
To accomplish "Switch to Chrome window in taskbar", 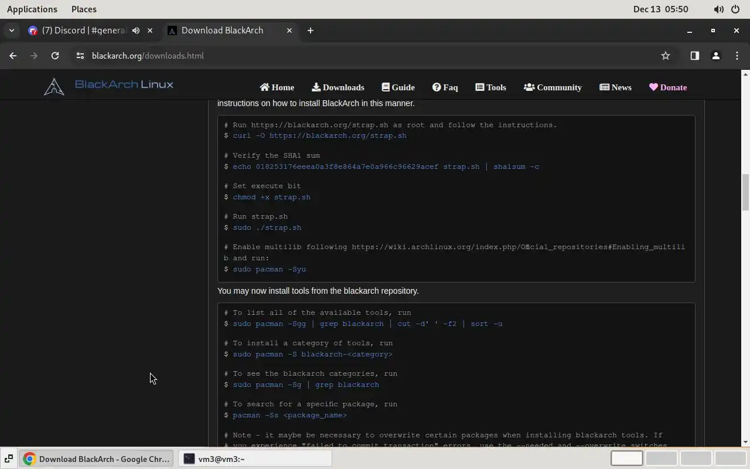I will pyautogui.click(x=97, y=458).
